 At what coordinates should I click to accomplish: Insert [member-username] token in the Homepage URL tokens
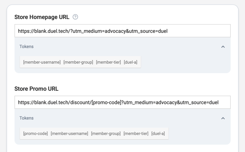point(42,62)
